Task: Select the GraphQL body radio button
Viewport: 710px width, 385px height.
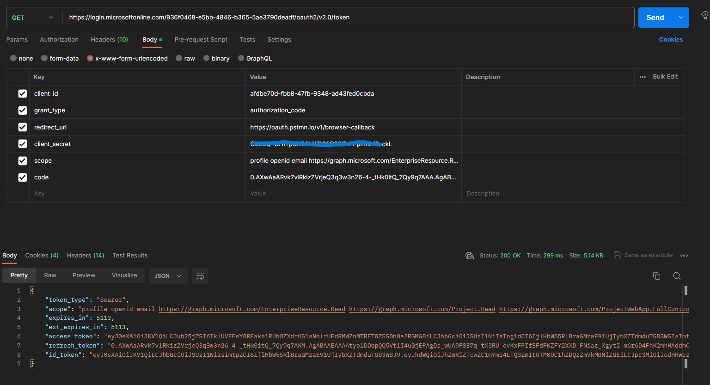Action: click(x=241, y=58)
